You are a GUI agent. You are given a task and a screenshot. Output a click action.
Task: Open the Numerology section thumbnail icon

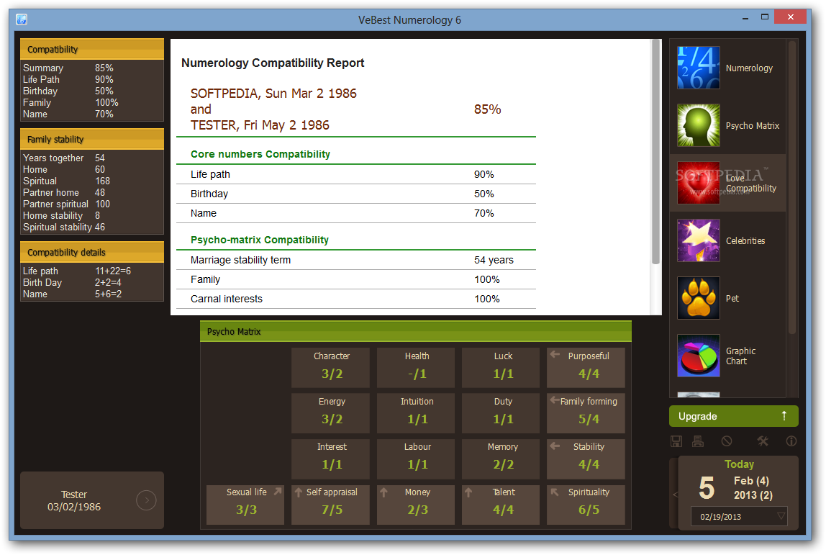coord(698,68)
